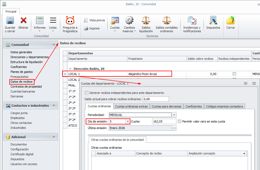260x170 pixels.
Task: Open the Informes report icon
Action: pyautogui.click(x=40, y=20)
